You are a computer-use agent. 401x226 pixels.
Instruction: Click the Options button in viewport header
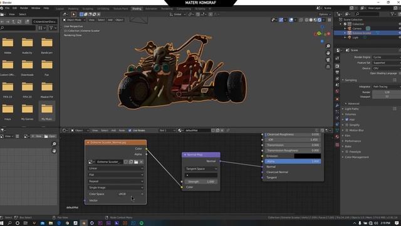tap(325, 14)
